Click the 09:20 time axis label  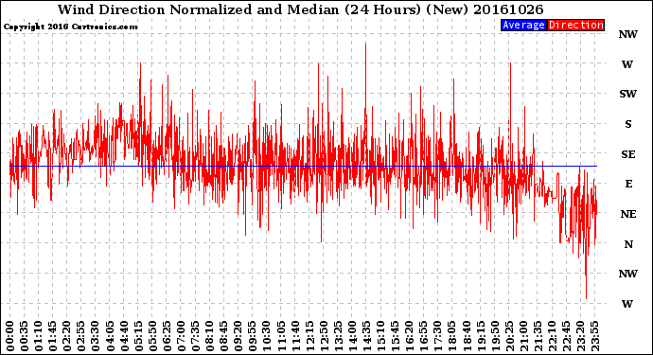[x=238, y=336]
